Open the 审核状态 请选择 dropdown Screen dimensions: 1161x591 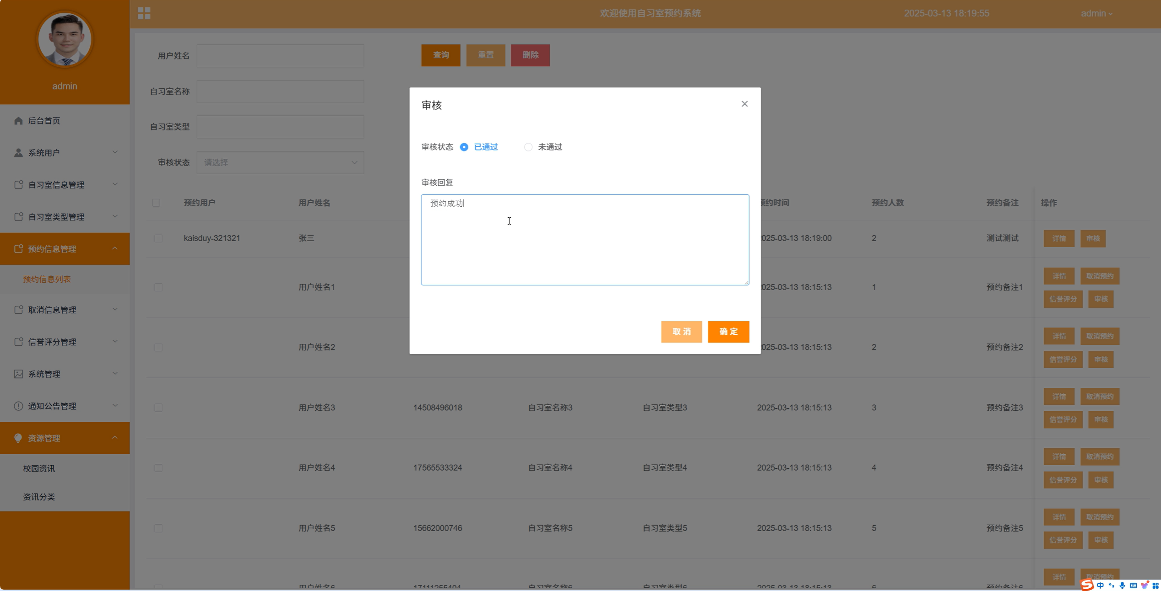280,163
